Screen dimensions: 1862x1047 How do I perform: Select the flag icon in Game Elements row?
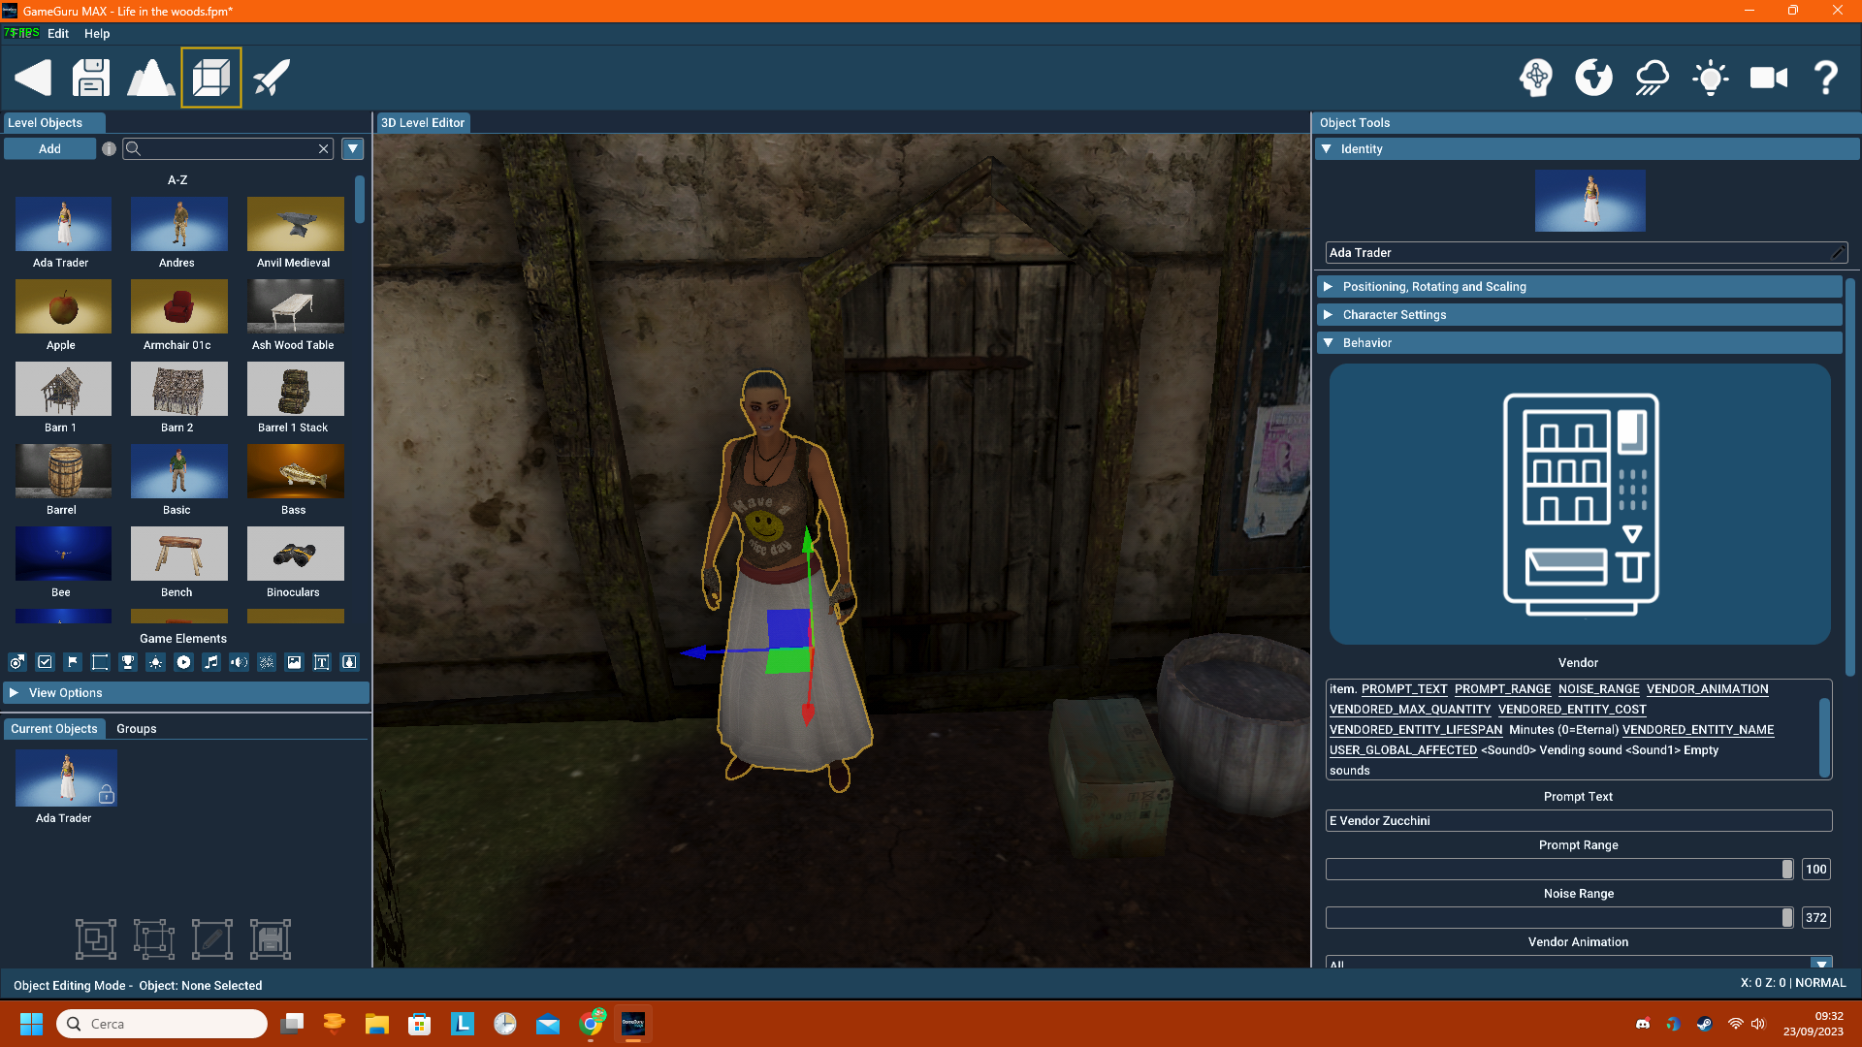click(72, 662)
